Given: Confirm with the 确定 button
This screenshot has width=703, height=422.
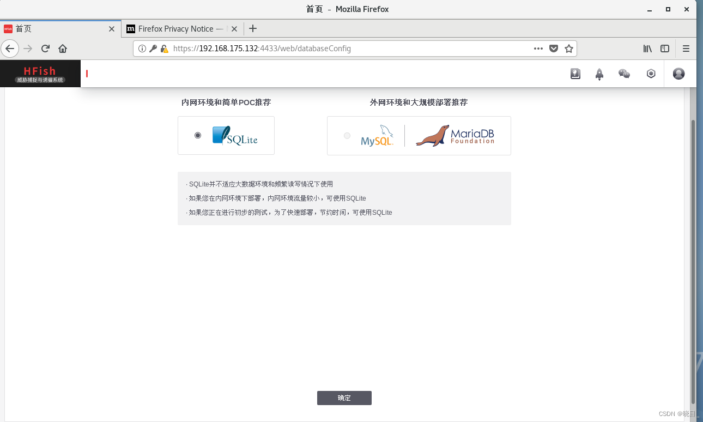Looking at the screenshot, I should (344, 398).
